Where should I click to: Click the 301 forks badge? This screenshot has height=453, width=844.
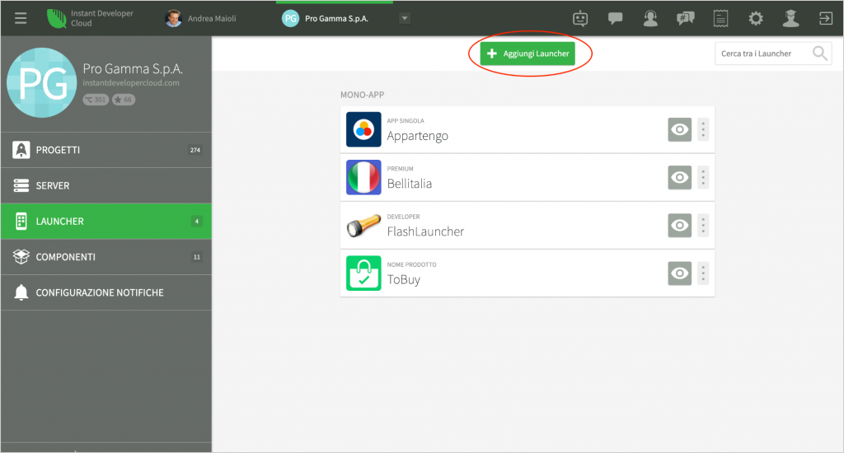point(96,100)
